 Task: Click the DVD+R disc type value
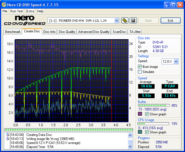158,42
